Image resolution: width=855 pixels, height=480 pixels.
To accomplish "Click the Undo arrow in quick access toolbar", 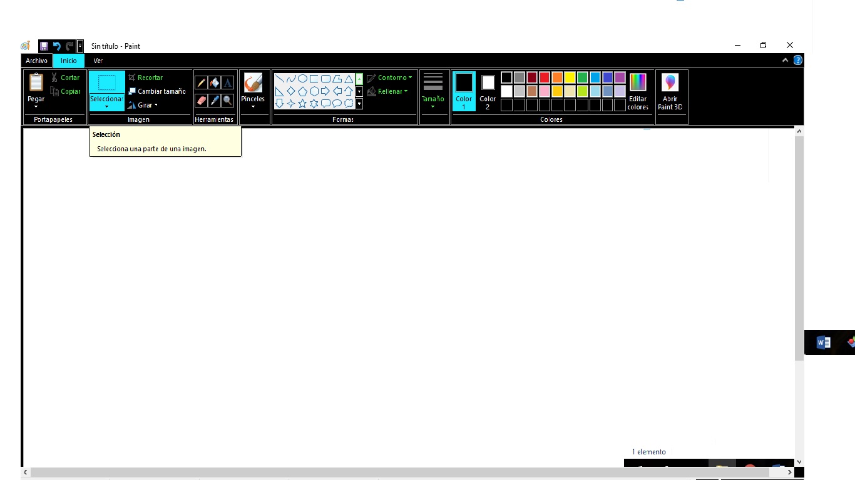I will pos(56,46).
